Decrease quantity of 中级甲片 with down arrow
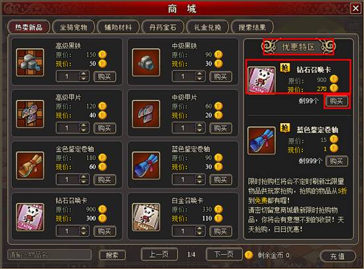Viewport: 364px width, 269px height. (199, 130)
